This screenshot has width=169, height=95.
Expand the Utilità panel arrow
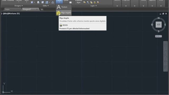tap(143, 6)
